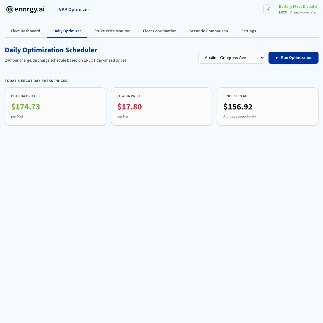Screen dimensions: 323x323
Task: Switch to the Fleet Dashboard tab
Action: (x=25, y=31)
